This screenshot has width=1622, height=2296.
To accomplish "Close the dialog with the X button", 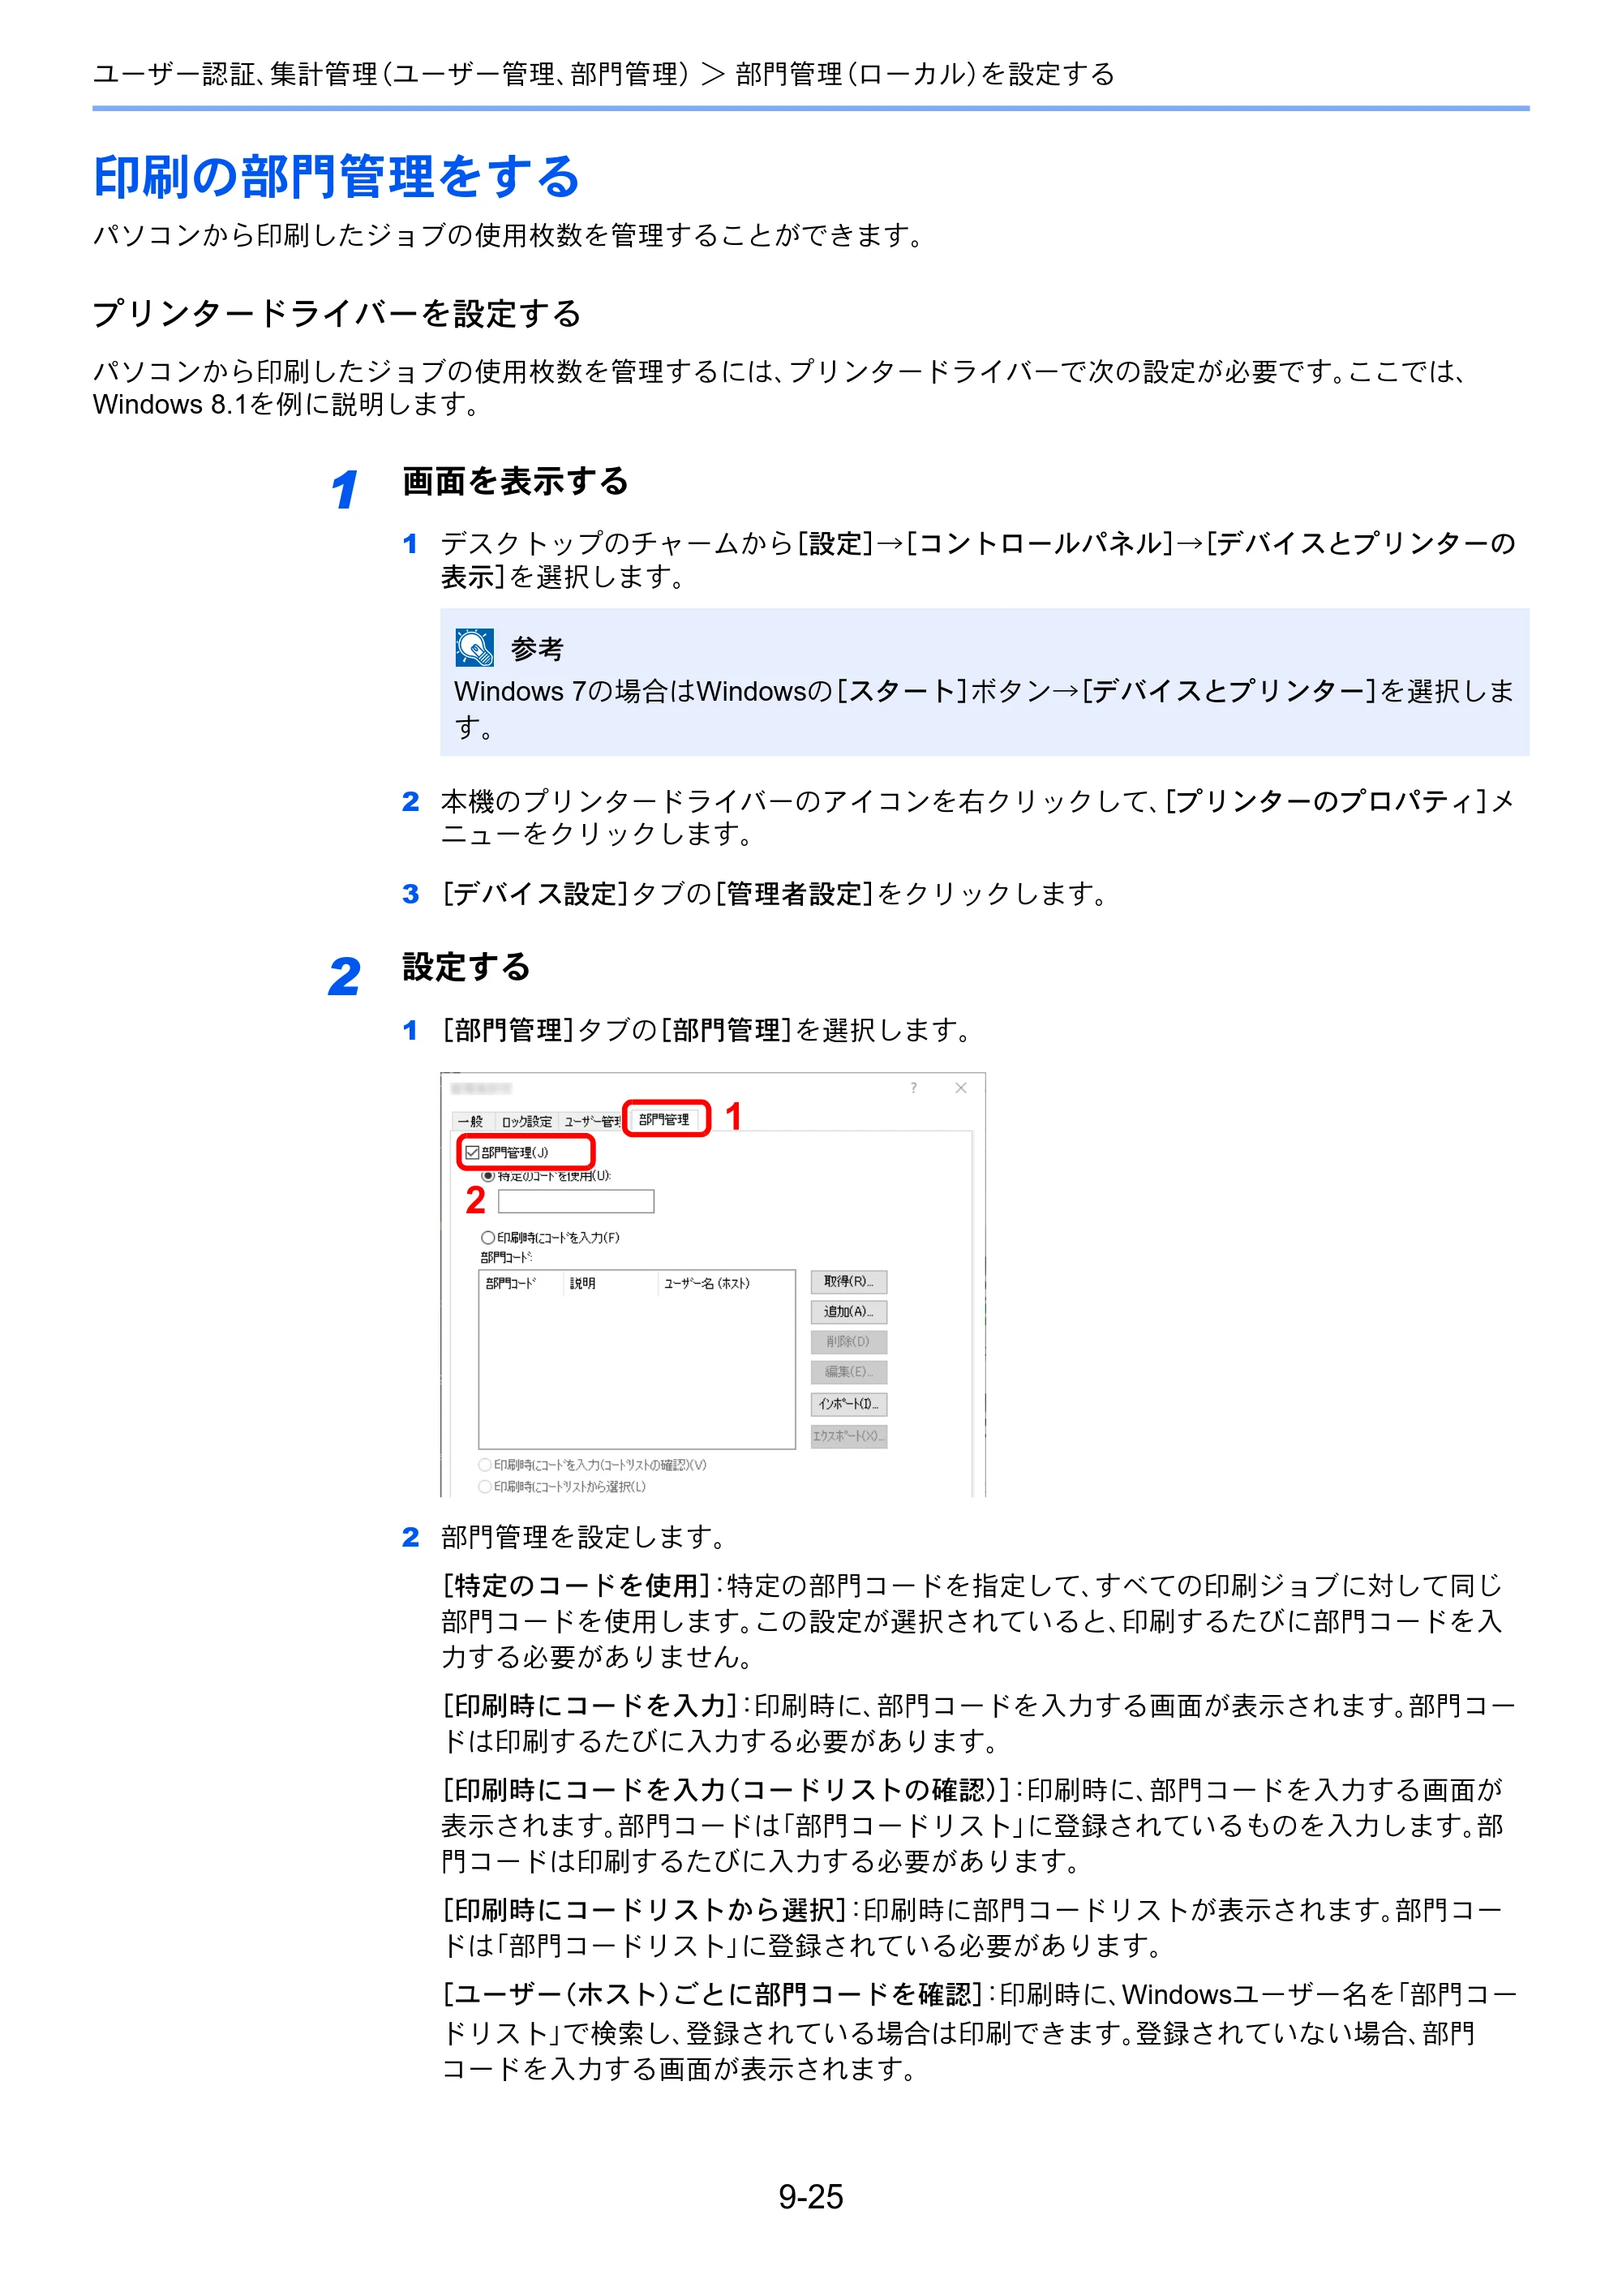I will [x=961, y=1088].
